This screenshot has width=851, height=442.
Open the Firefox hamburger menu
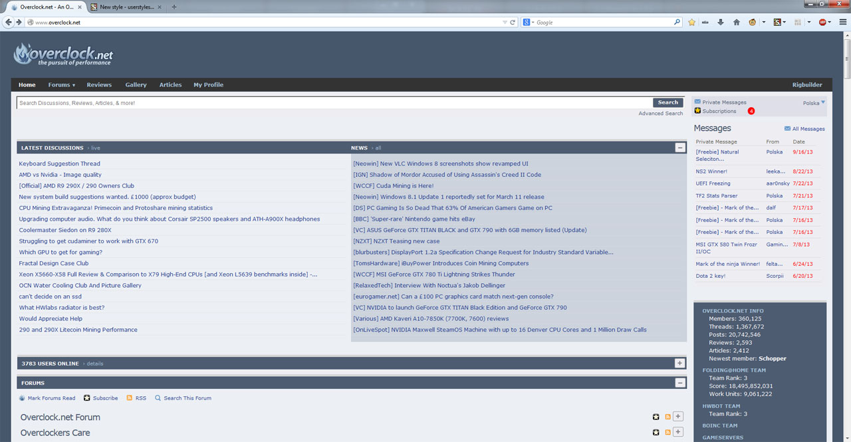842,22
